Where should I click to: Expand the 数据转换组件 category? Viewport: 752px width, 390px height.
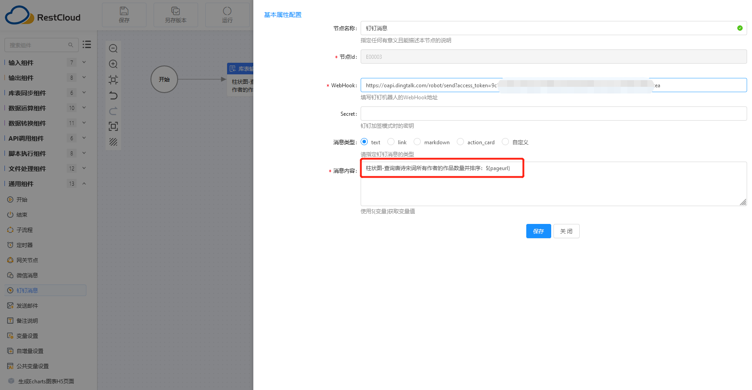pyautogui.click(x=84, y=123)
